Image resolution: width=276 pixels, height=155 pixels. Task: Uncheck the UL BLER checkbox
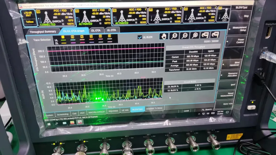click(140, 37)
